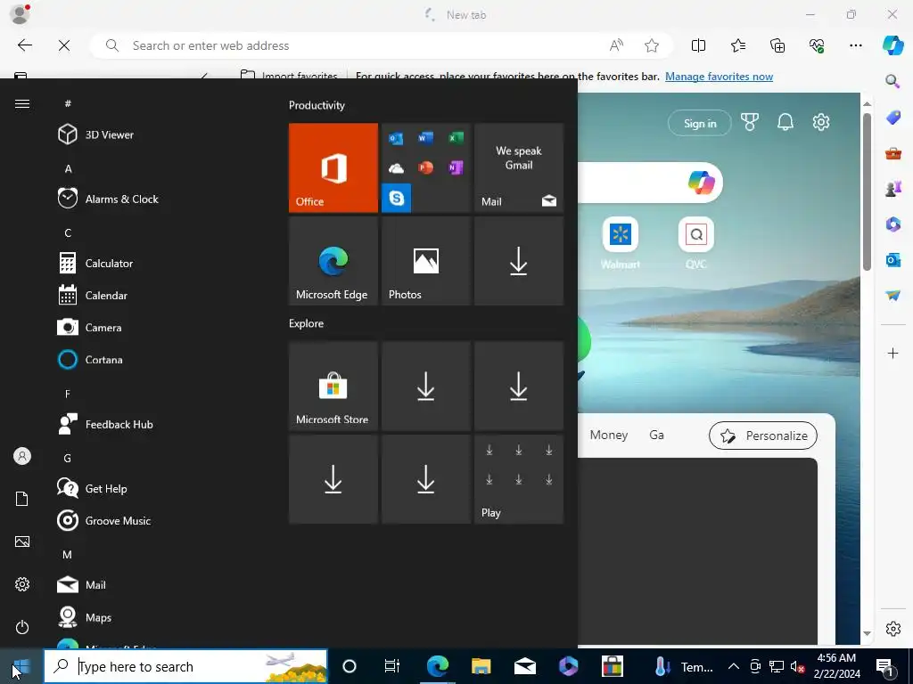Open Edge split screen button

click(698, 45)
